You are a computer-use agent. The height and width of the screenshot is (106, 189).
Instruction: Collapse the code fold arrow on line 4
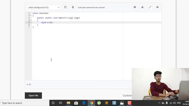click(x=31, y=20)
